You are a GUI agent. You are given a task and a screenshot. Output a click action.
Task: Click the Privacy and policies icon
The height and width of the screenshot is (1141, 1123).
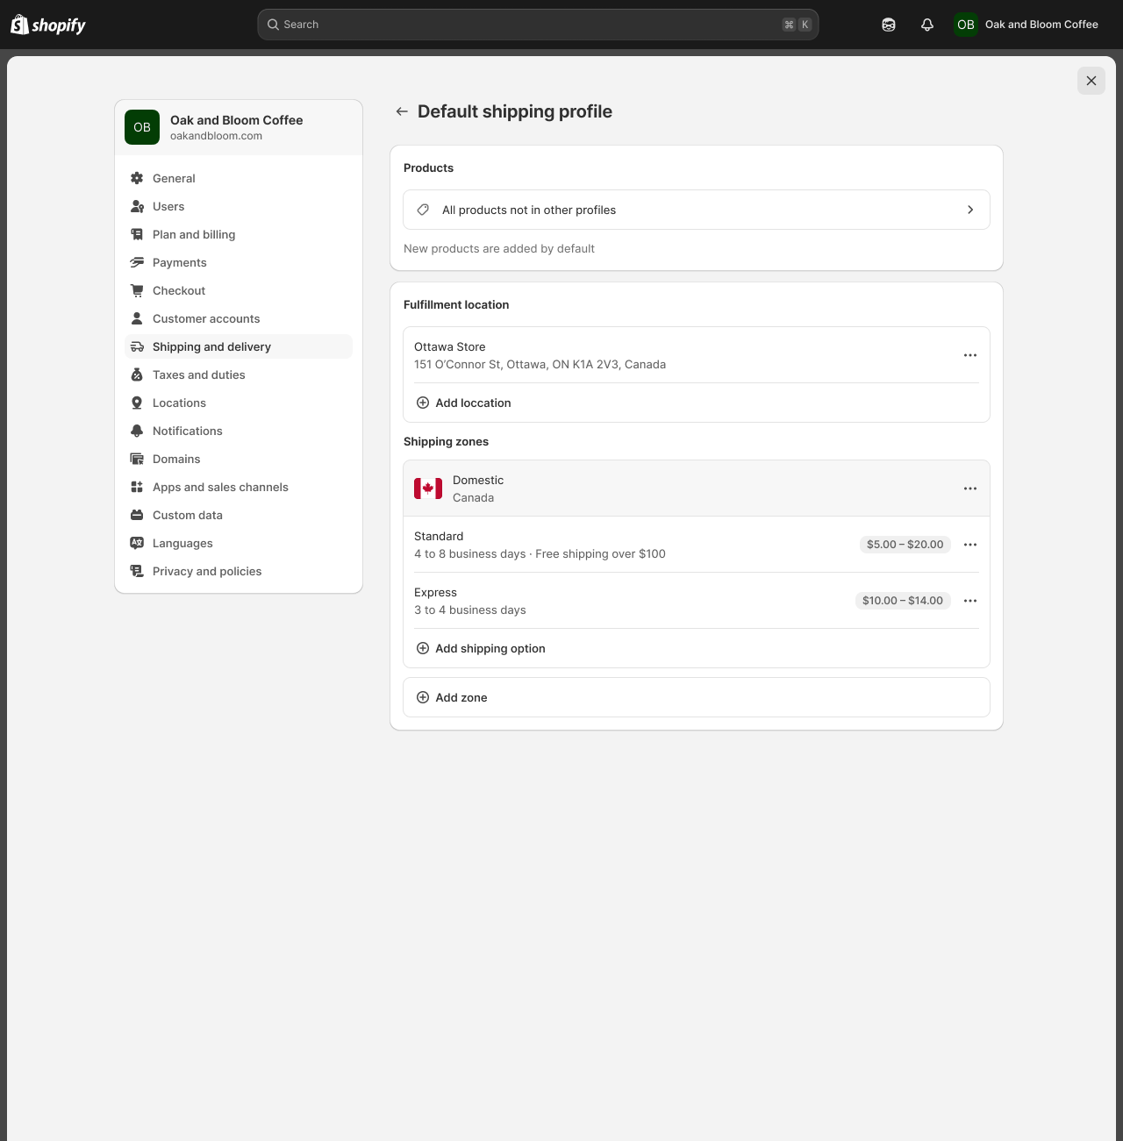click(x=137, y=571)
